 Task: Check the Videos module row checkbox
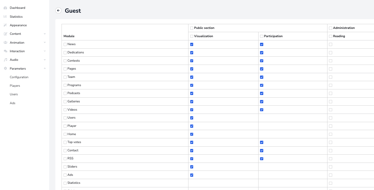[65, 110]
